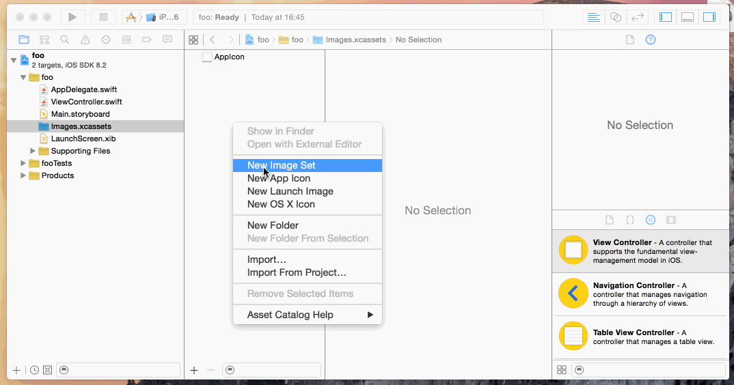The width and height of the screenshot is (734, 385).
Task: Click the asset catalog filter field
Action: point(271,370)
